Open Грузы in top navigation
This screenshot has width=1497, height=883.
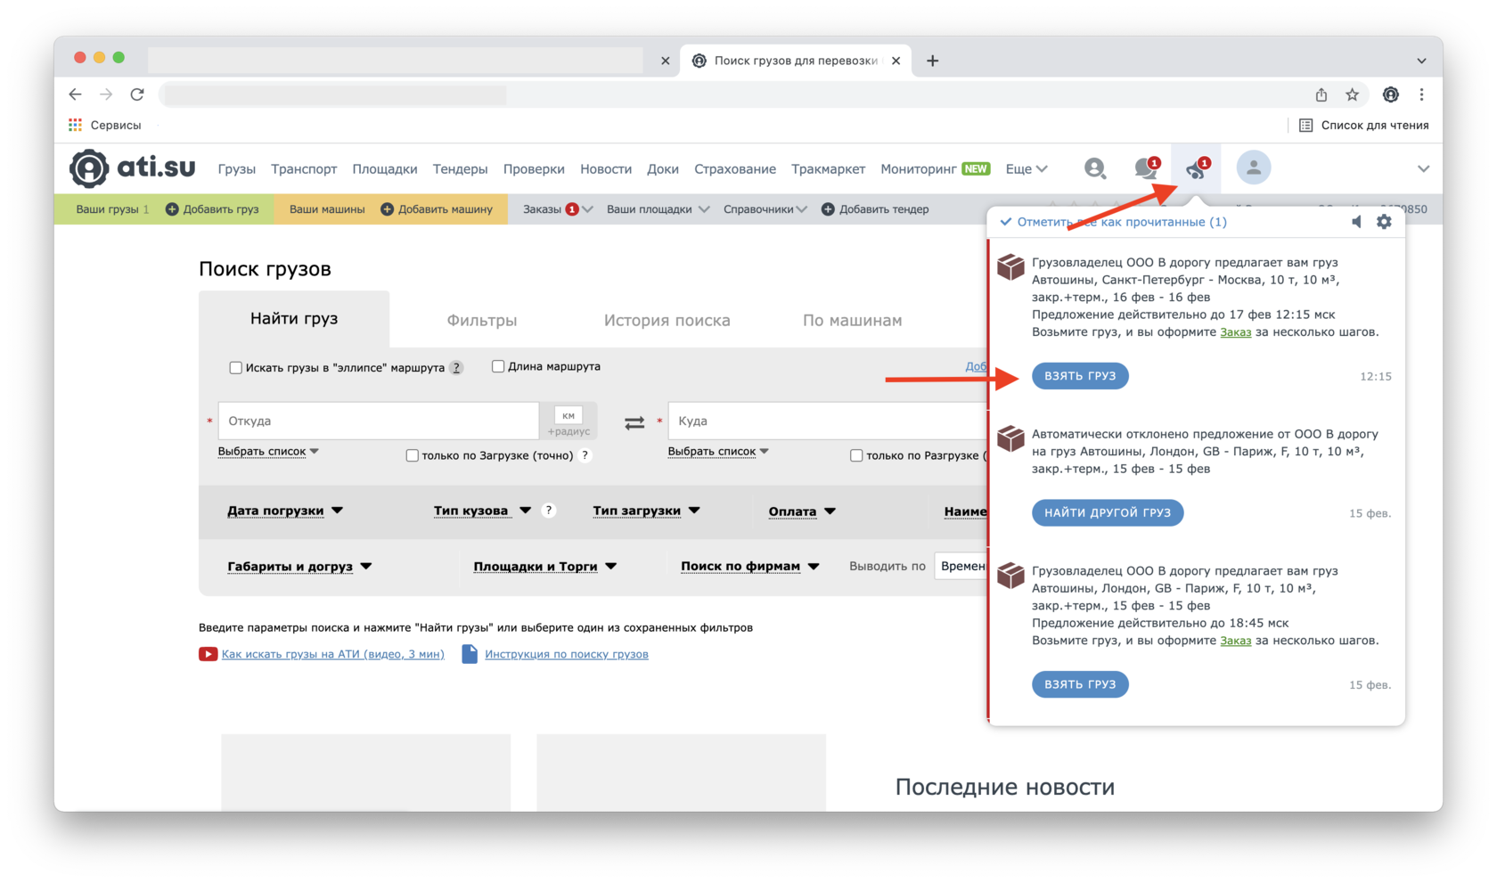point(236,168)
